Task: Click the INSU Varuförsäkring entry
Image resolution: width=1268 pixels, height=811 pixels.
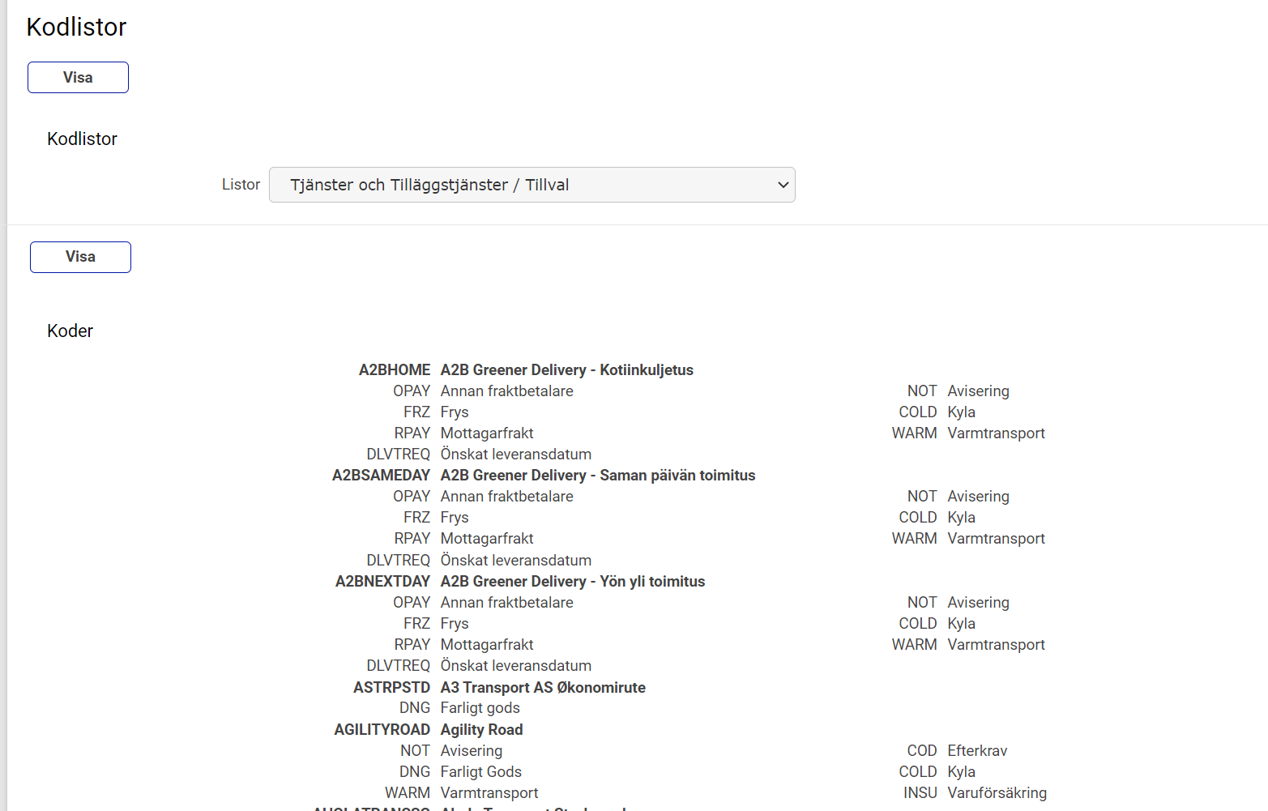Action: [976, 792]
